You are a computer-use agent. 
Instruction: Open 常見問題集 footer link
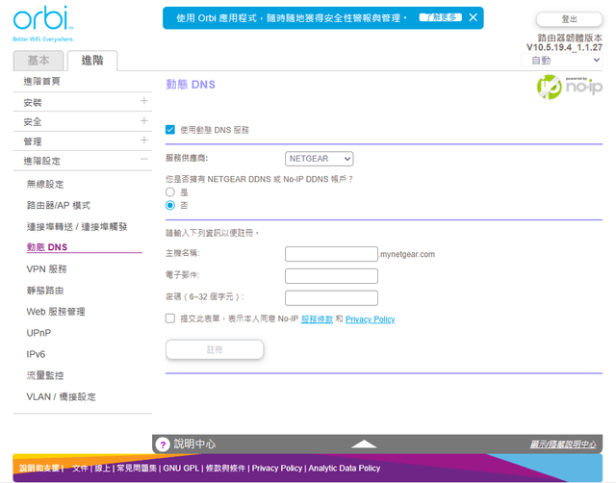137,468
